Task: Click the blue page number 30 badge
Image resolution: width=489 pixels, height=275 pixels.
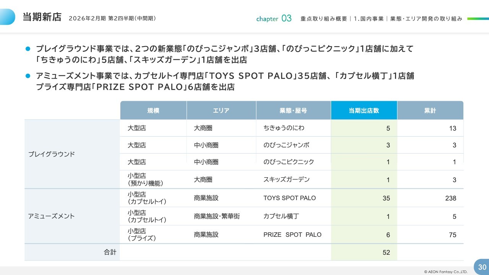Action: [x=482, y=267]
